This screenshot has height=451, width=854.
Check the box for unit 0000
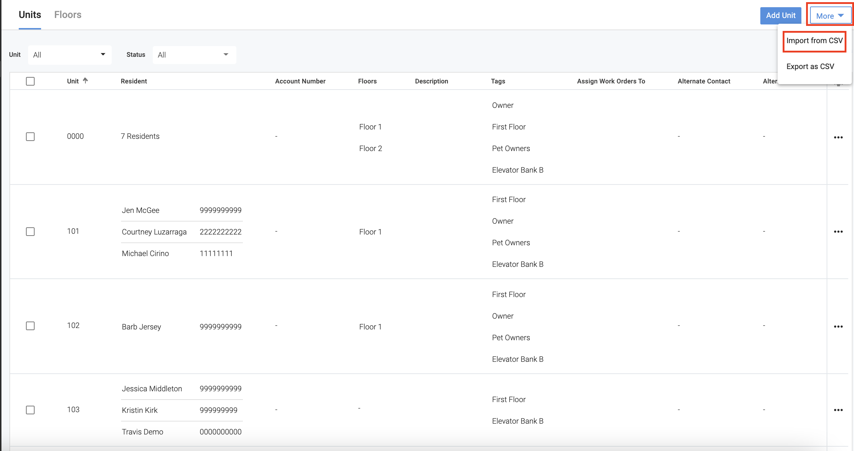click(30, 137)
